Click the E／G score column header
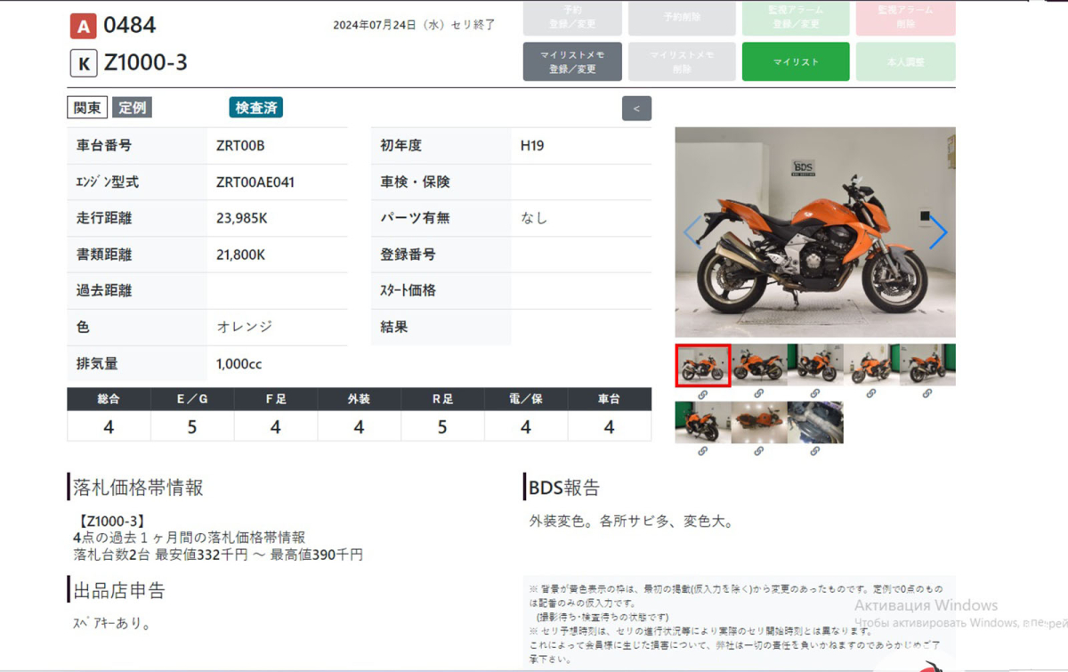This screenshot has width=1068, height=672. (x=192, y=399)
